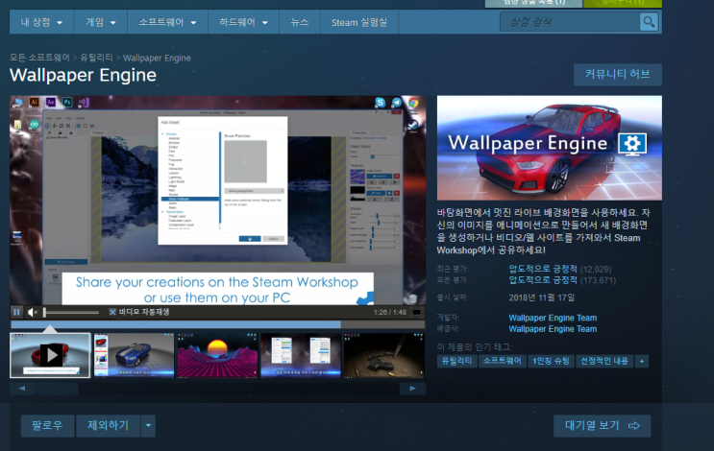714x451 pixels.
Task: Open the 모든 소프트웨어 breadcrumb link
Action: [x=39, y=58]
